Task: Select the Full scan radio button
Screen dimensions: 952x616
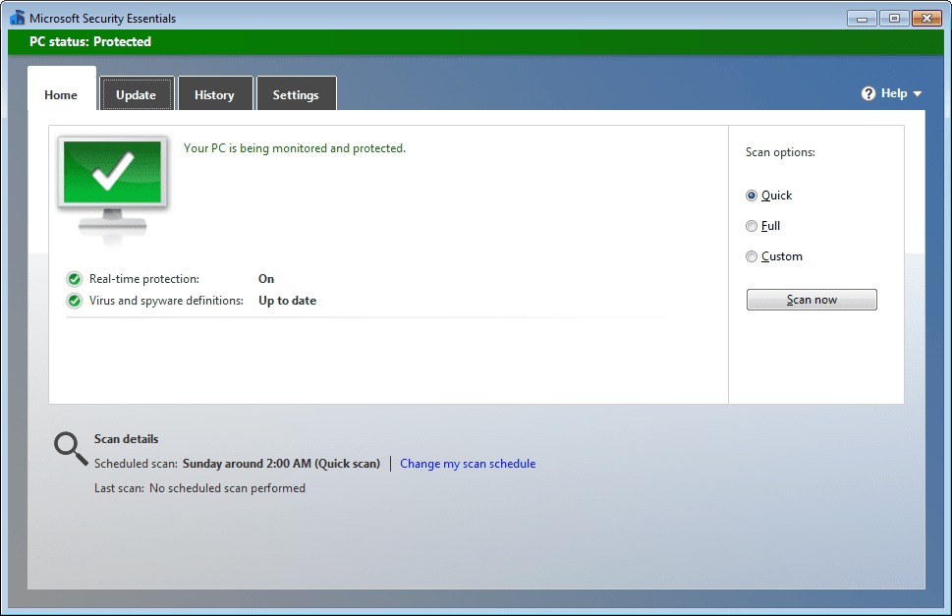Action: (751, 225)
